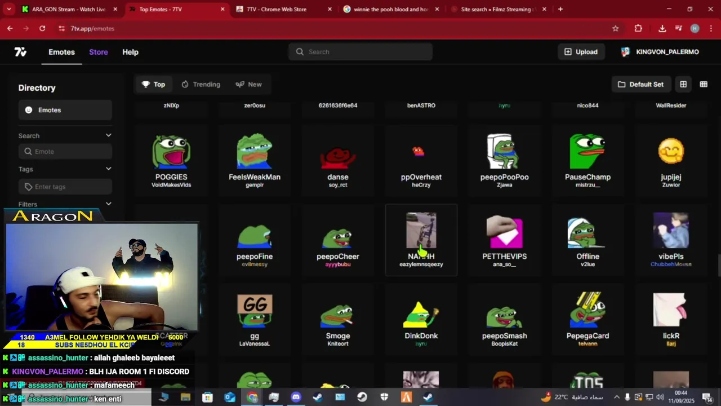721x406 pixels.
Task: Click the Upload button
Action: (581, 52)
